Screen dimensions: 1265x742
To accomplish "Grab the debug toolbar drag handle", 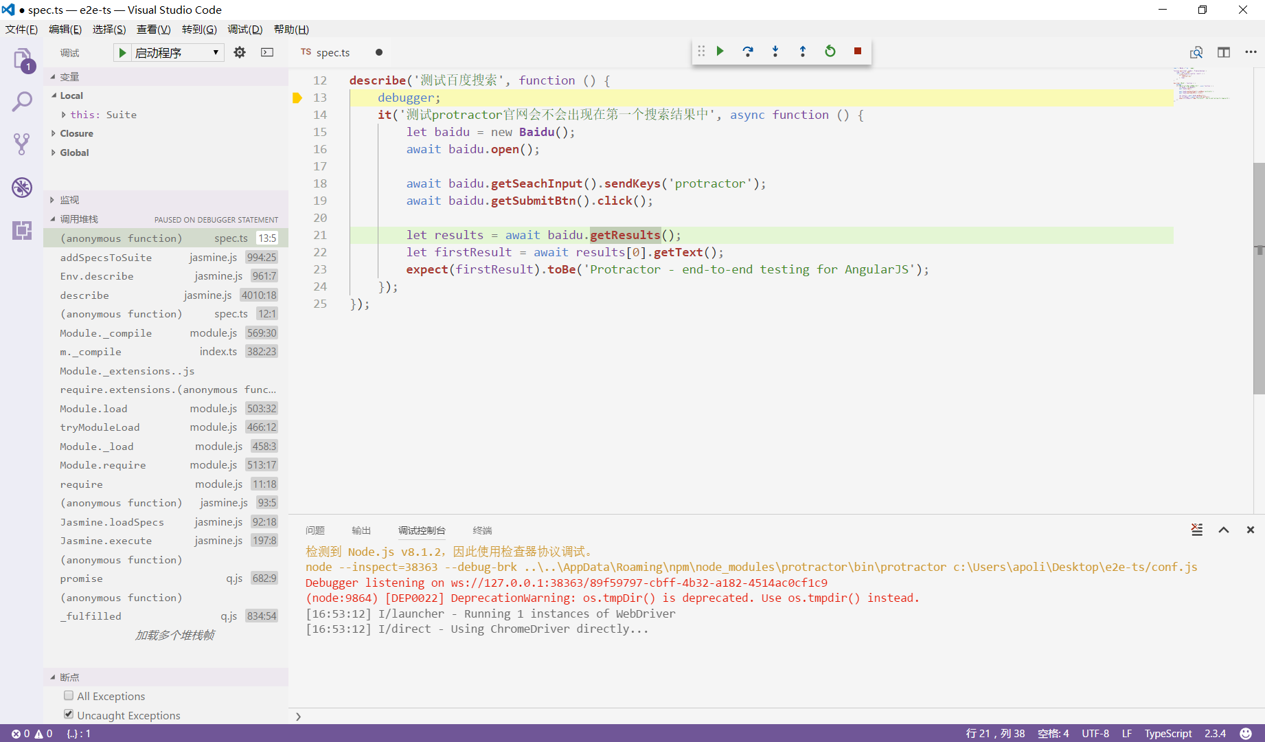I will [x=701, y=51].
